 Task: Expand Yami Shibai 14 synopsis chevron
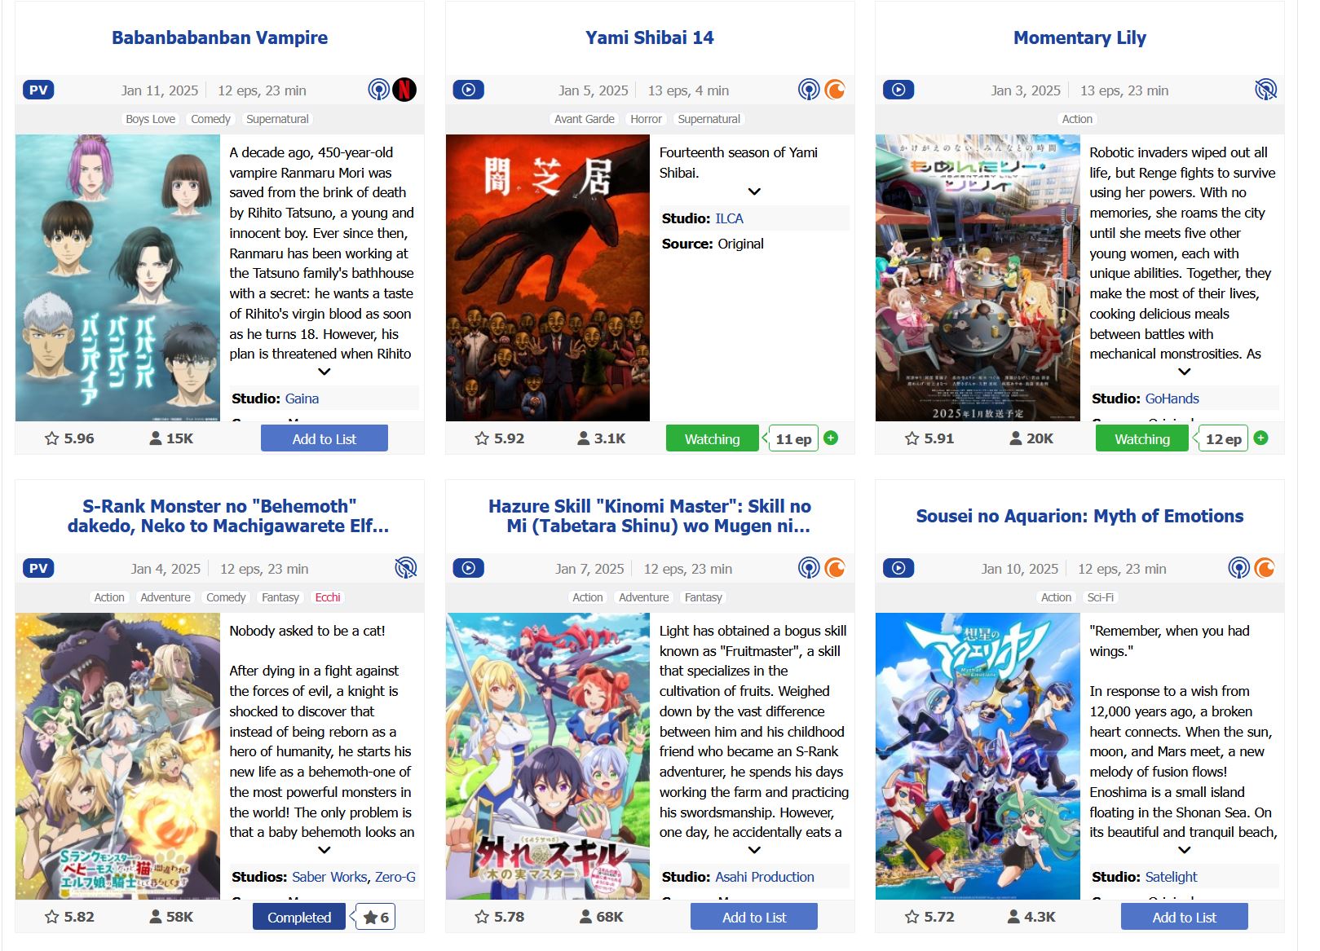tap(754, 192)
